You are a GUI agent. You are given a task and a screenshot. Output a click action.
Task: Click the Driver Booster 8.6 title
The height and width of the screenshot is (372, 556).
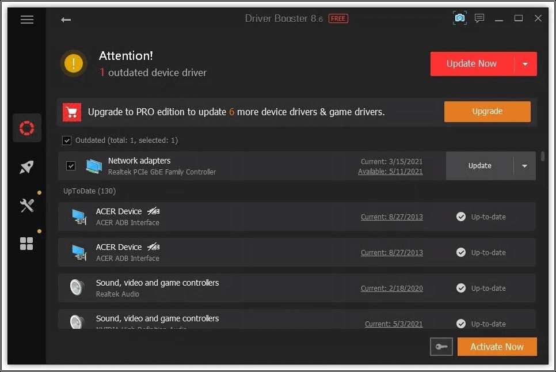click(x=284, y=18)
